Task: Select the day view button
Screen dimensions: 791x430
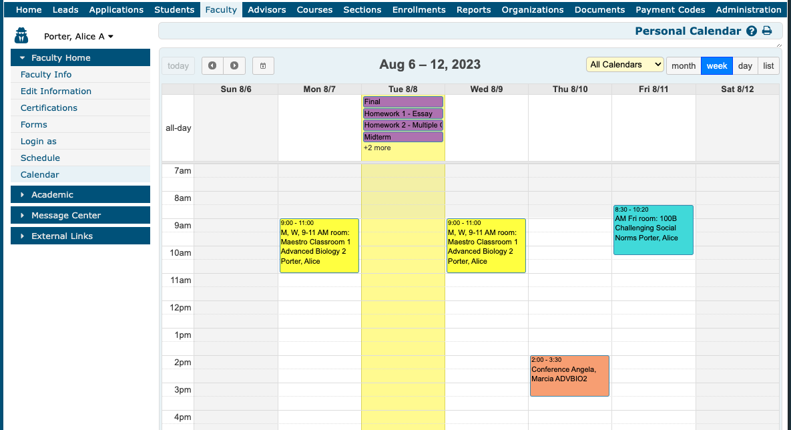Action: point(745,65)
